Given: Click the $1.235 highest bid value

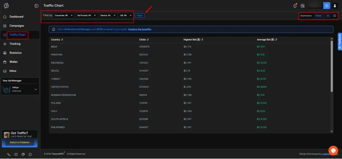Looking at the screenshot, I should [x=187, y=87].
